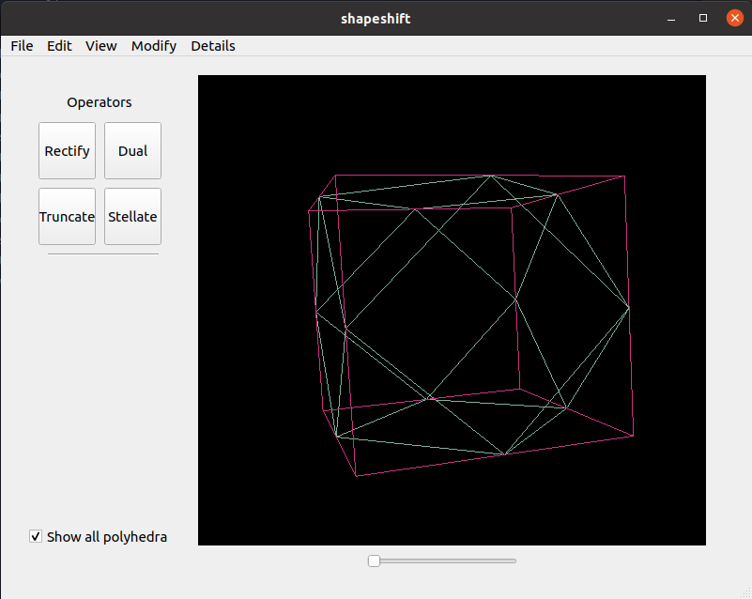Click the Stellate operator button

pos(132,217)
